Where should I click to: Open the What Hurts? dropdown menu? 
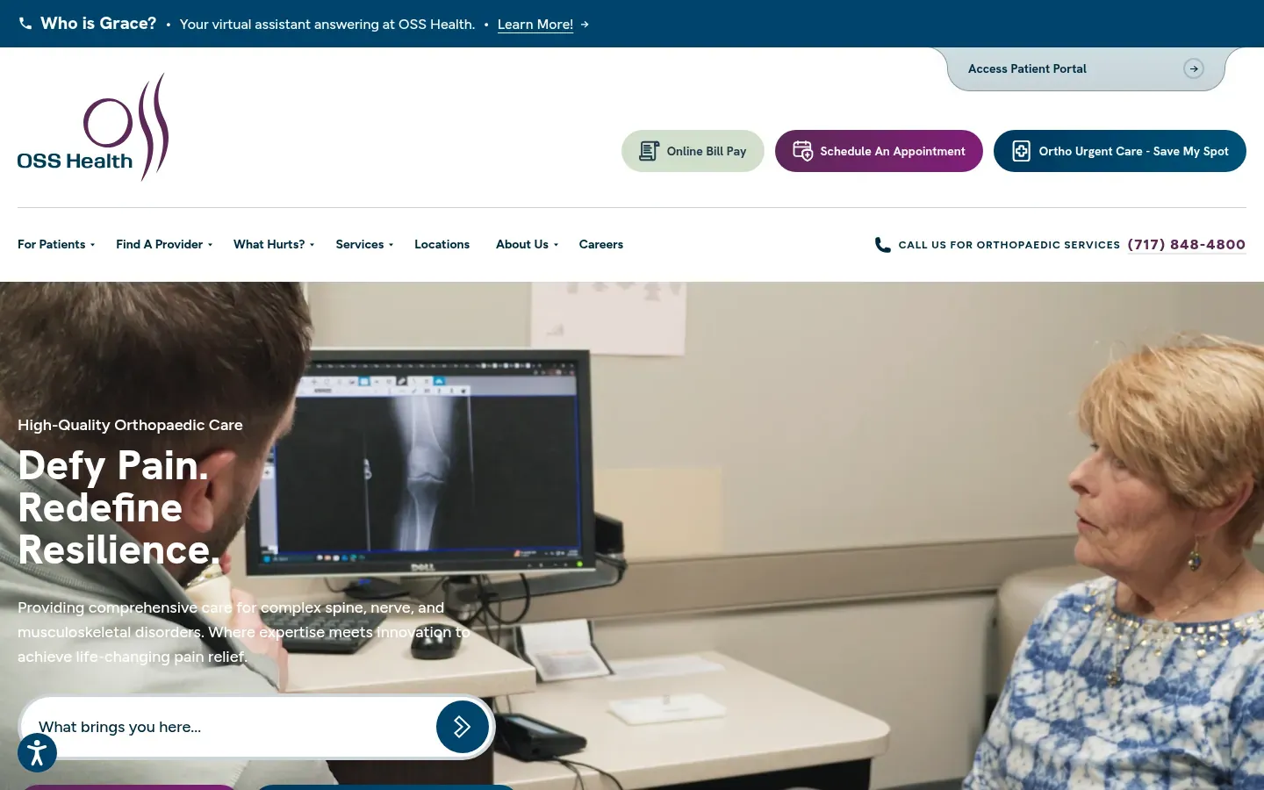(274, 244)
